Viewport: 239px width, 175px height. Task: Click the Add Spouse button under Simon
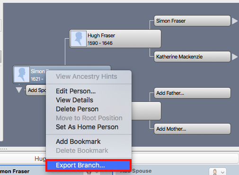[36, 90]
